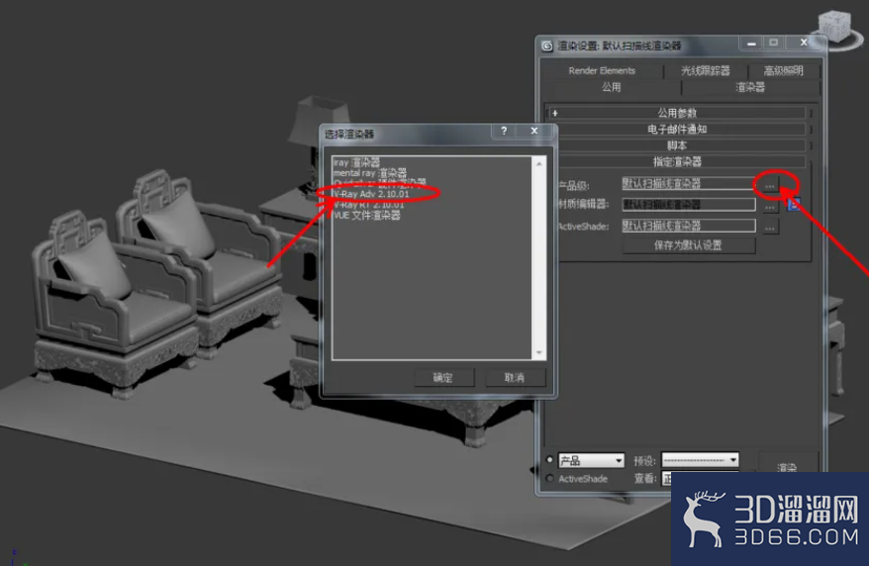Image resolution: width=869 pixels, height=566 pixels.
Task: Toggle the material editor renderer lock icon
Action: point(794,205)
